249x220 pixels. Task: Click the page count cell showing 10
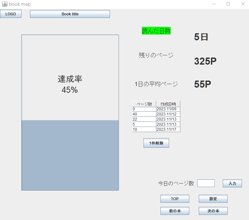tap(144, 129)
